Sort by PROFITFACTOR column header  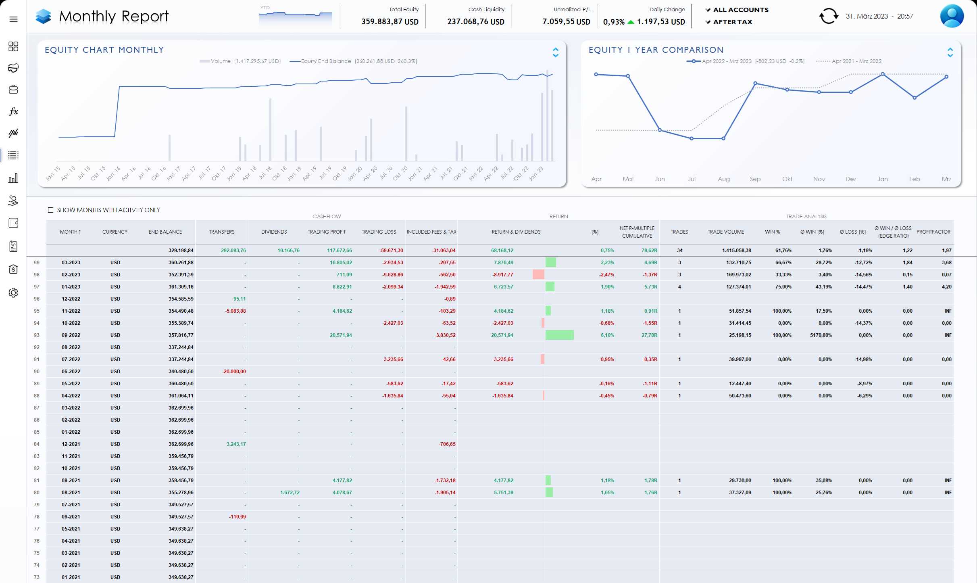pyautogui.click(x=933, y=232)
